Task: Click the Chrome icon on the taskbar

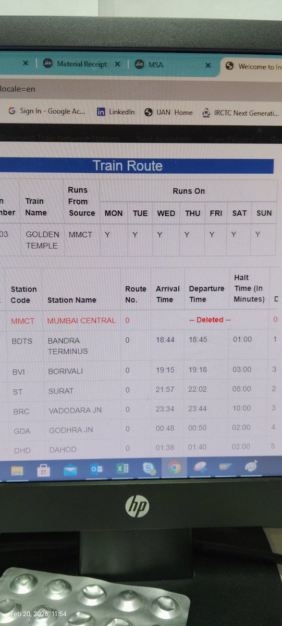Action: point(174,467)
